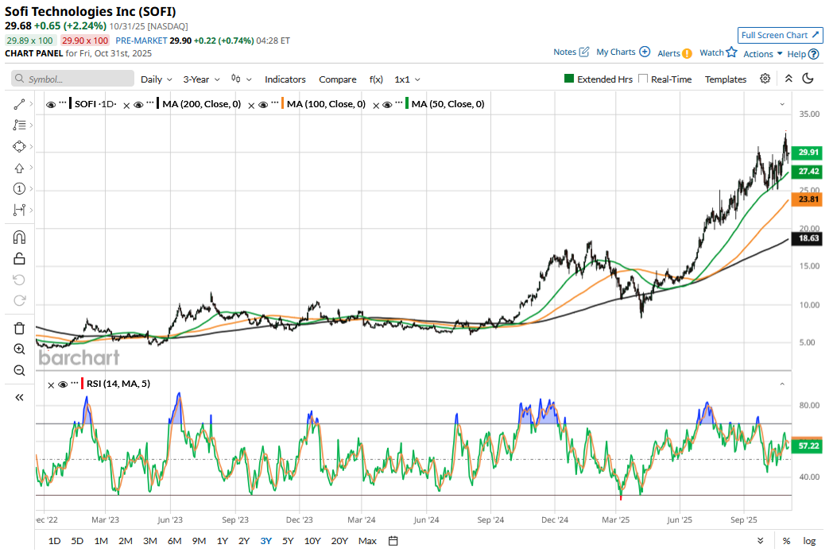The height and width of the screenshot is (560, 829).
Task: Zoom out using the magnifier minus icon
Action: pos(19,370)
